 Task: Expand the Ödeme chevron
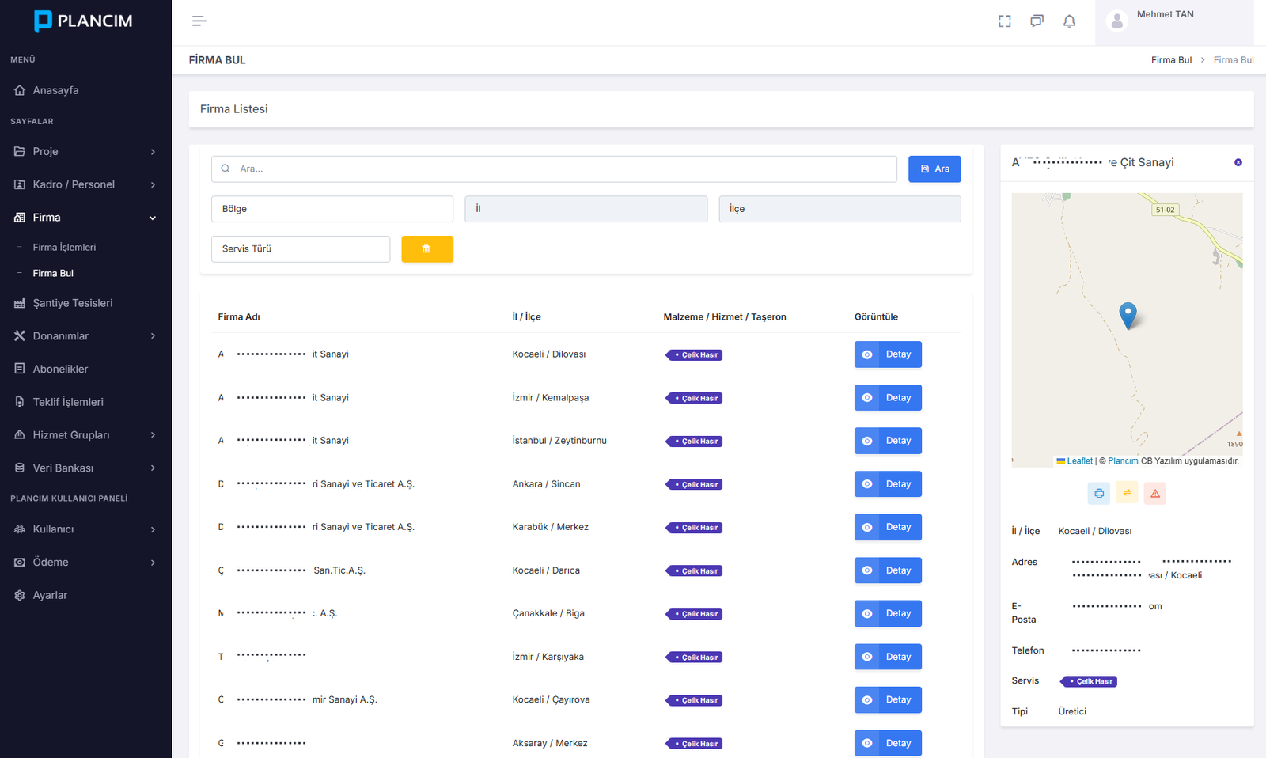coord(153,563)
